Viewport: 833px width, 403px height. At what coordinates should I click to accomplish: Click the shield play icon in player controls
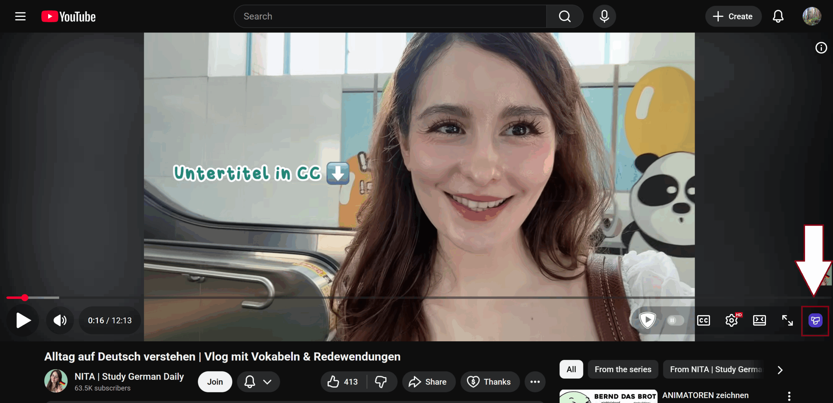coord(647,321)
